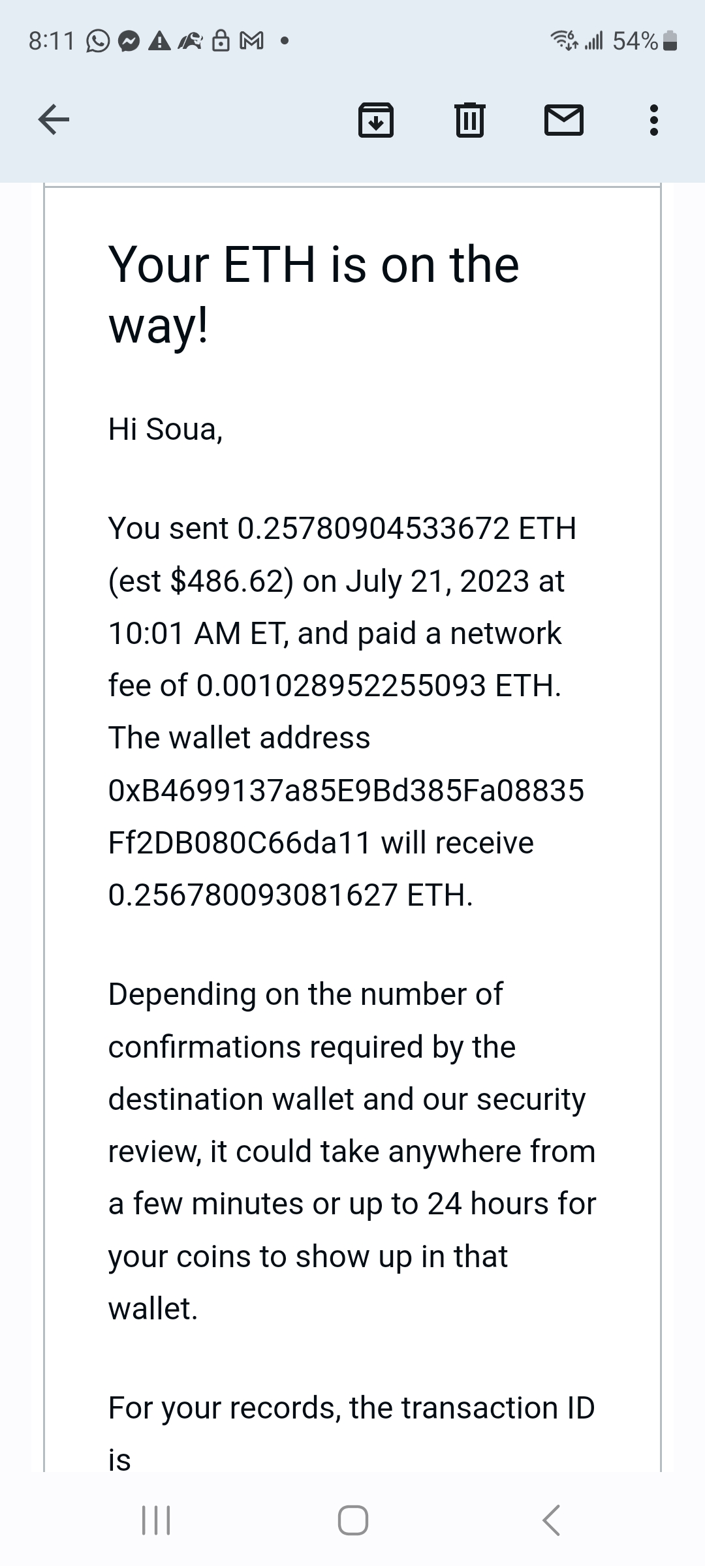The width and height of the screenshot is (705, 1566).
Task: Tap the WhatsApp notification icon
Action: (98, 42)
